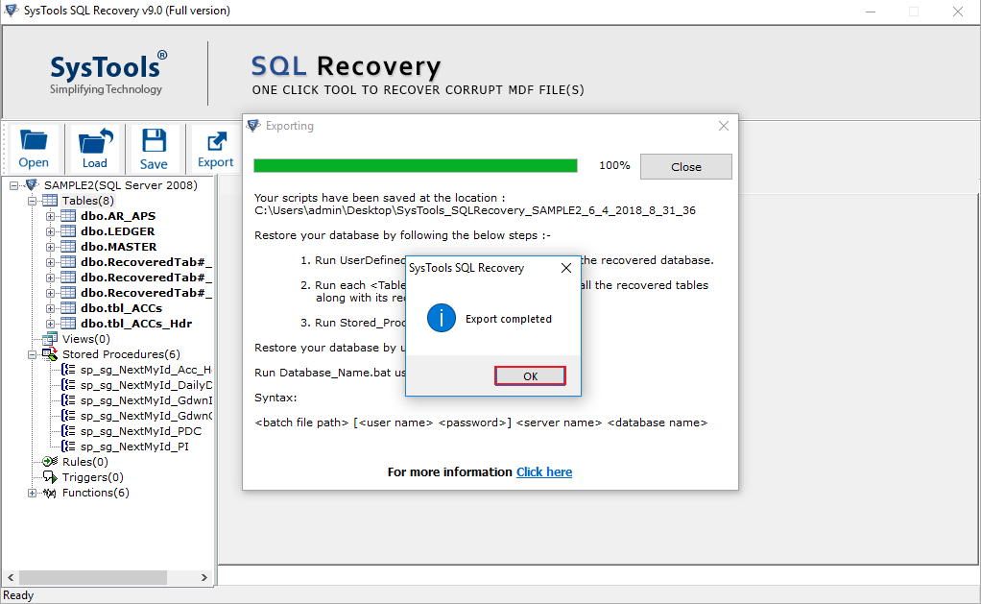Select the Rules(0) node
The image size is (981, 604).
point(85,462)
